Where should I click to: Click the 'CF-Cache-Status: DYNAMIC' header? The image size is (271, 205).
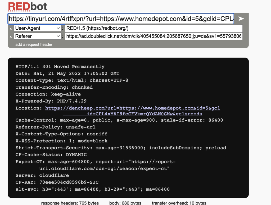click(51, 155)
